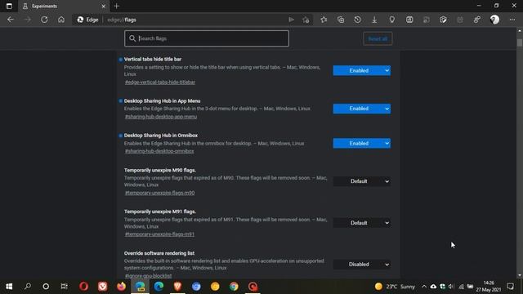This screenshot has width=523, height=294.
Task: Click the page vertical scrollbar thumb
Action: 520,42
